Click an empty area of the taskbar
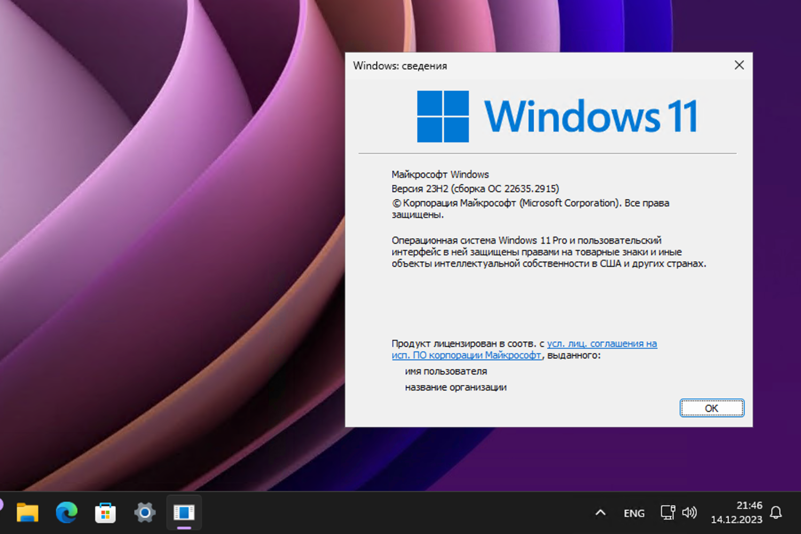The height and width of the screenshot is (534, 801). (x=374, y=513)
